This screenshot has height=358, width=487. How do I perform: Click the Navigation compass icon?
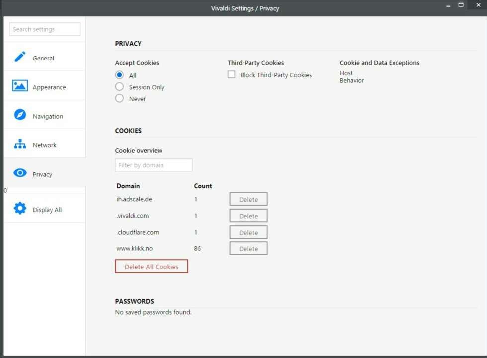click(x=20, y=115)
